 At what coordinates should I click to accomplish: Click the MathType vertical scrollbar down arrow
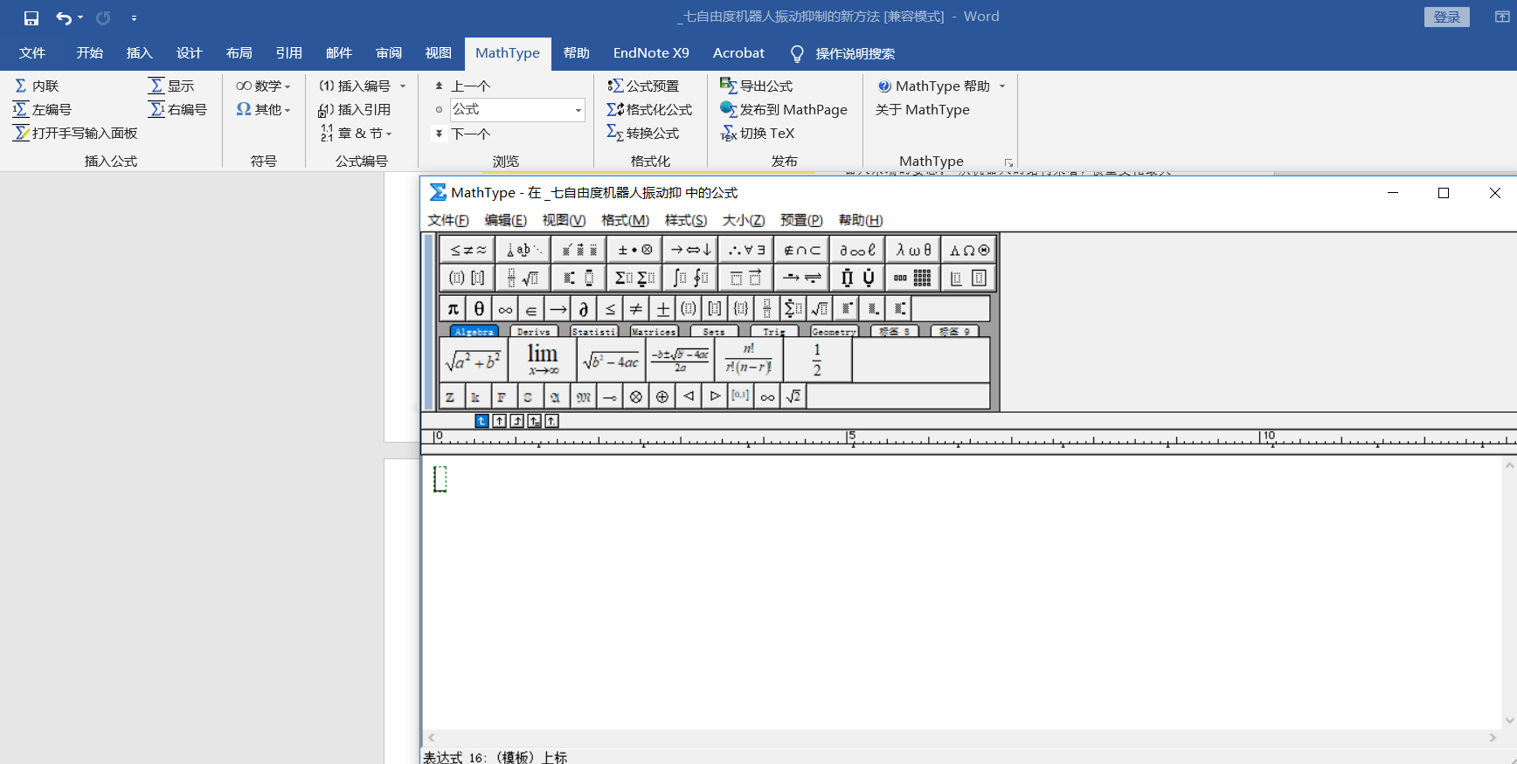pos(1509,720)
